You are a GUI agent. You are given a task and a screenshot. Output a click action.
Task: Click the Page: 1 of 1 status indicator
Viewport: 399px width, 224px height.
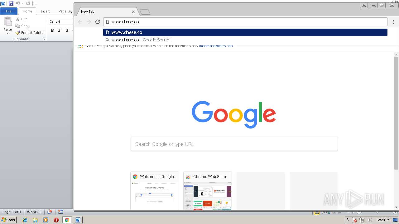pyautogui.click(x=12, y=212)
